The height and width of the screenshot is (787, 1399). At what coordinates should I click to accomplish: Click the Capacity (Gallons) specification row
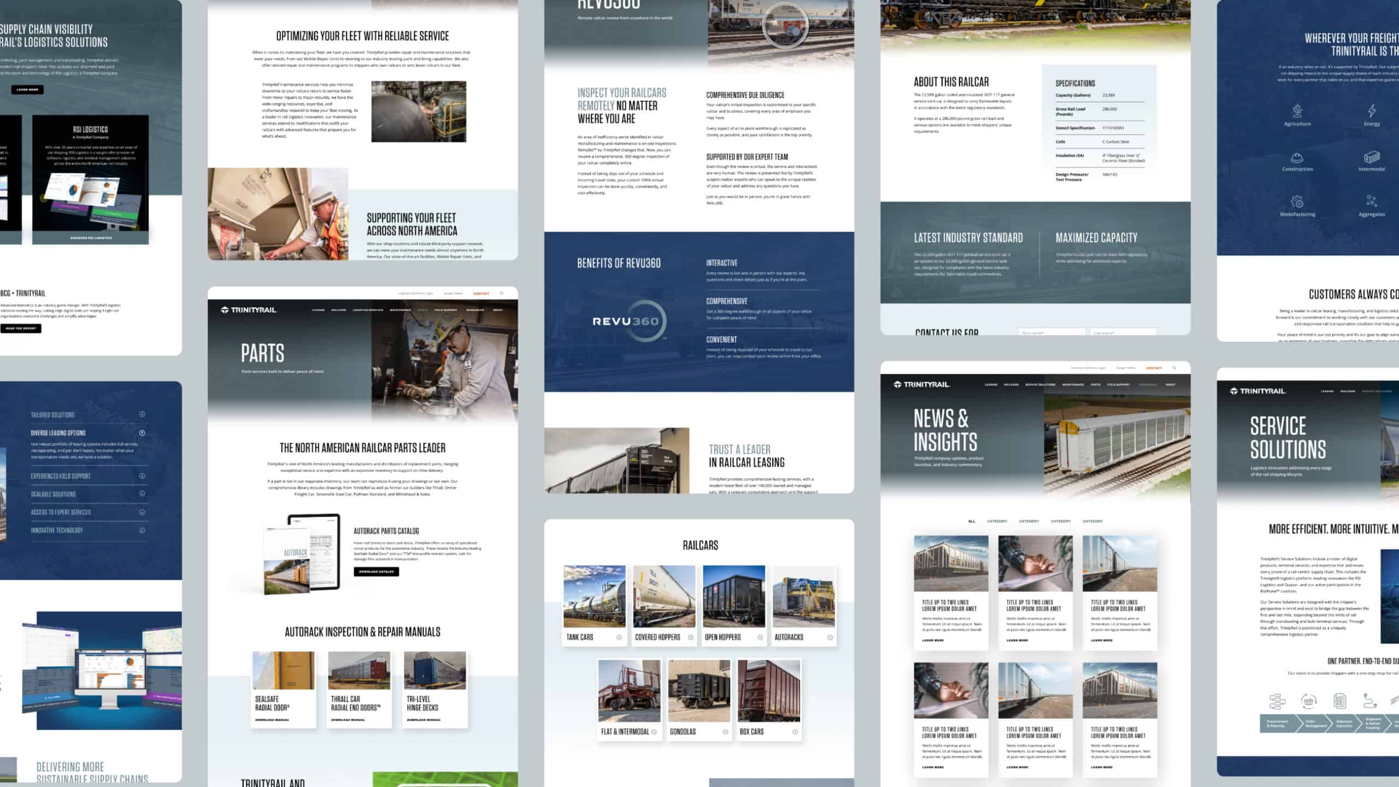point(1100,96)
